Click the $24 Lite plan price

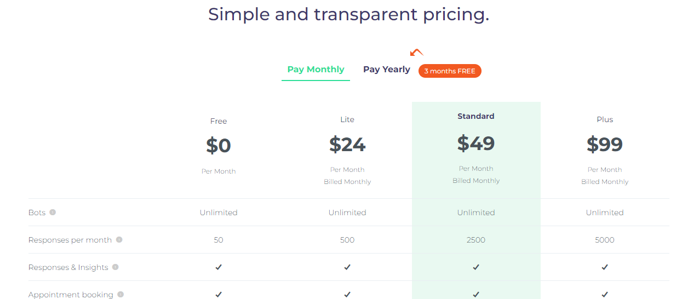tap(347, 145)
